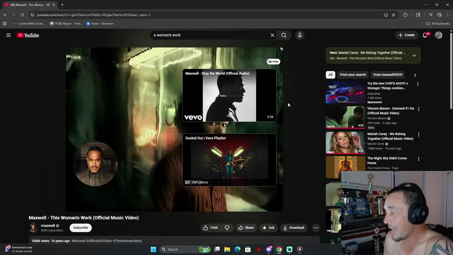Viewport: 453px width, 255px height.
Task: Select the From your search chip
Action: [353, 75]
